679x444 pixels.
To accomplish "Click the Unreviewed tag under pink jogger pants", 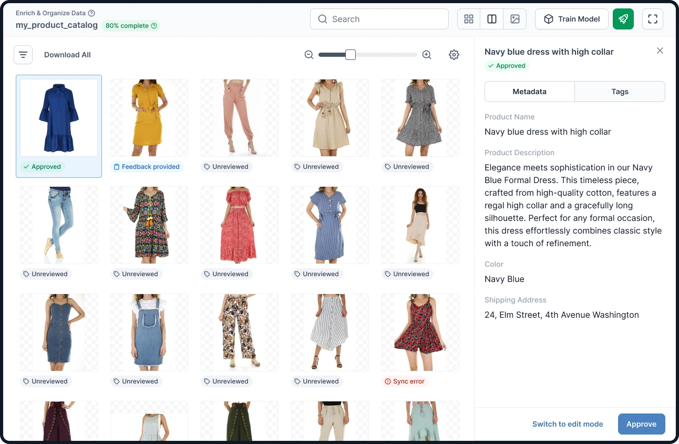I will (x=227, y=167).
